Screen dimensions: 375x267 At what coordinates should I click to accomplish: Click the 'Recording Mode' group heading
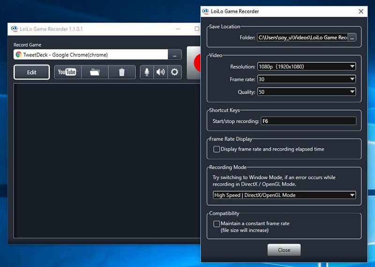click(x=228, y=167)
